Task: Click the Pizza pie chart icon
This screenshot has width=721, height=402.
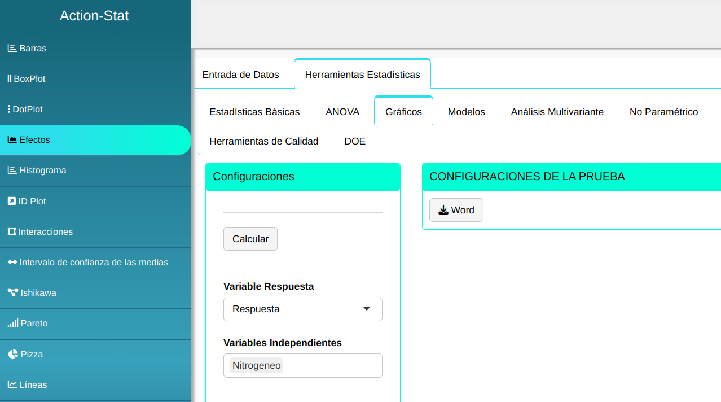Action: pos(13,354)
